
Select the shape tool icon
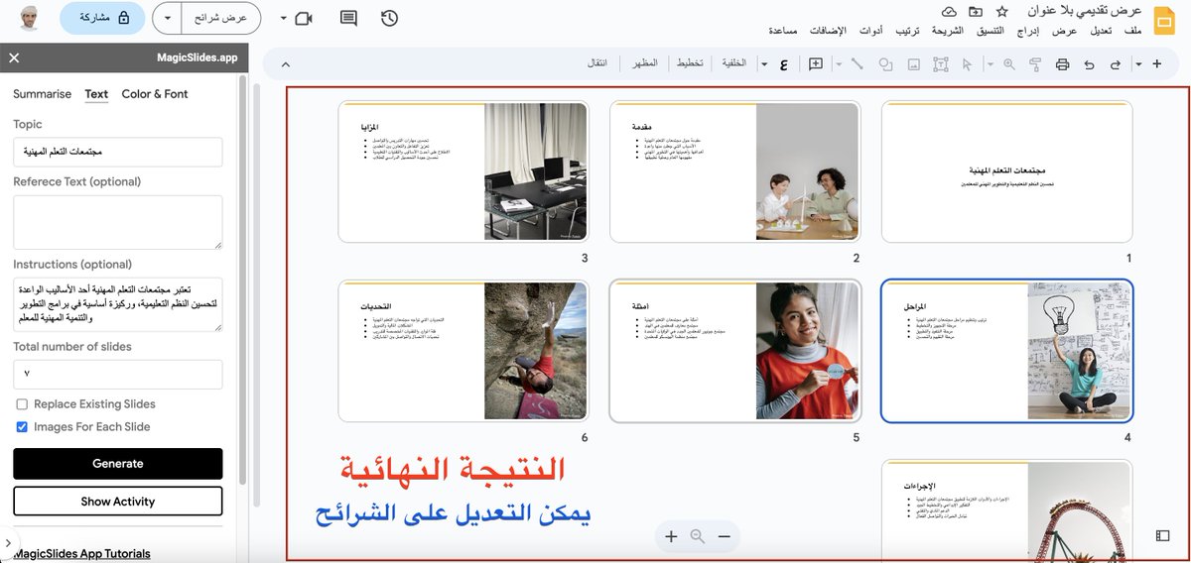885,64
